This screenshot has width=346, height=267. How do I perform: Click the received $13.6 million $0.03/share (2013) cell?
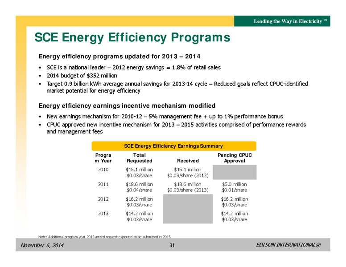pyautogui.click(x=188, y=187)
